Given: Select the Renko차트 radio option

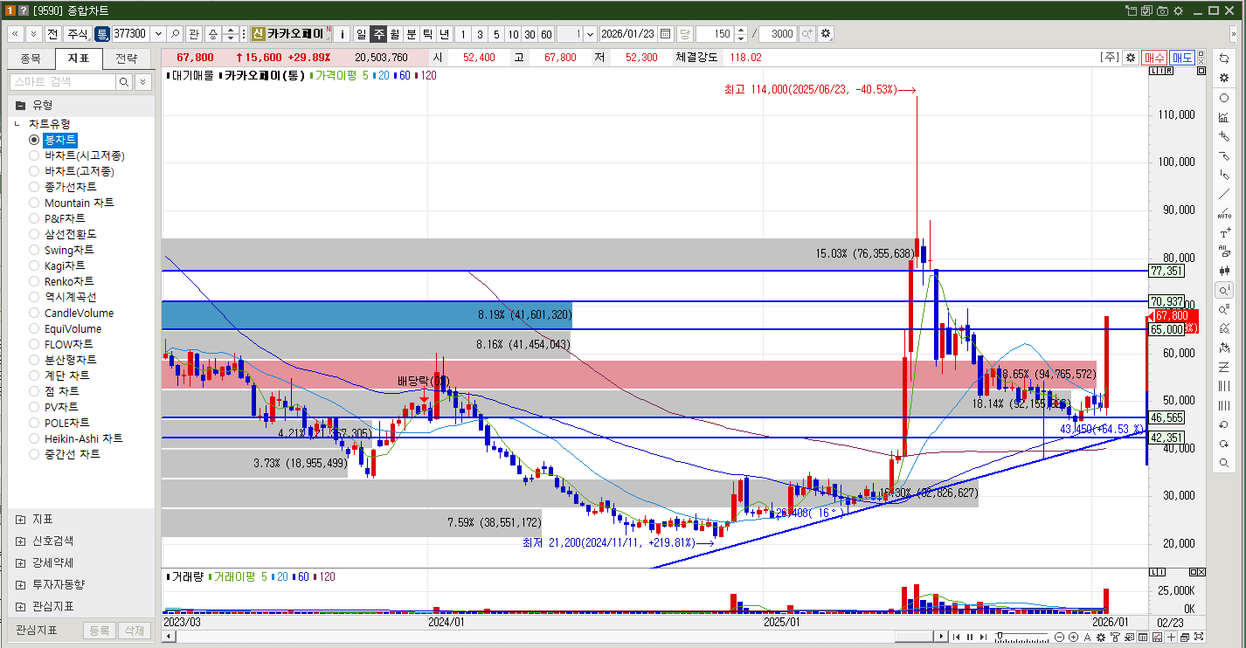Looking at the screenshot, I should tap(35, 281).
